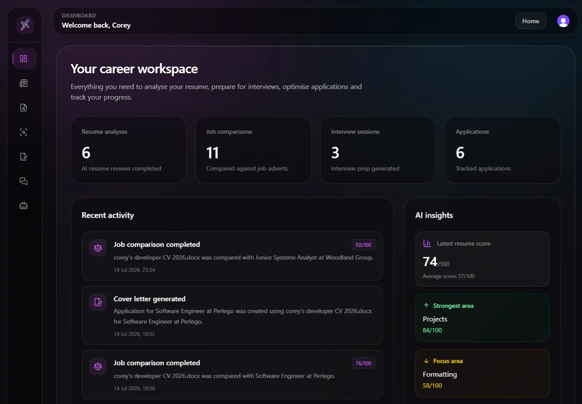
Task: Open the Cover letter generated activity
Action: tap(232, 315)
